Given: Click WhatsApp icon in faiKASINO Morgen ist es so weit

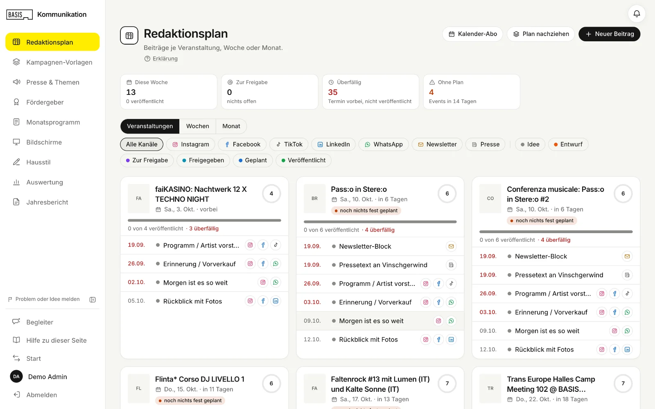Looking at the screenshot, I should click(x=276, y=282).
